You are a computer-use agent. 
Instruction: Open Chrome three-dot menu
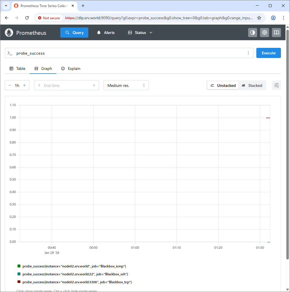coord(283,18)
